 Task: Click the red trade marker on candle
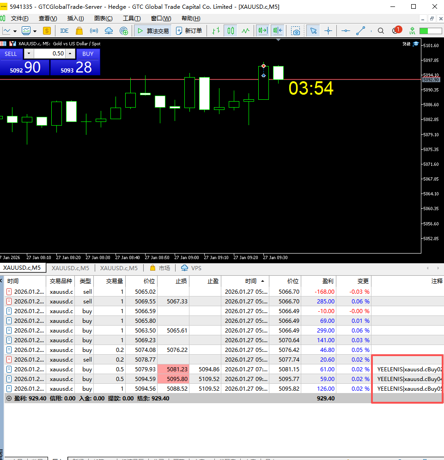[x=263, y=66]
